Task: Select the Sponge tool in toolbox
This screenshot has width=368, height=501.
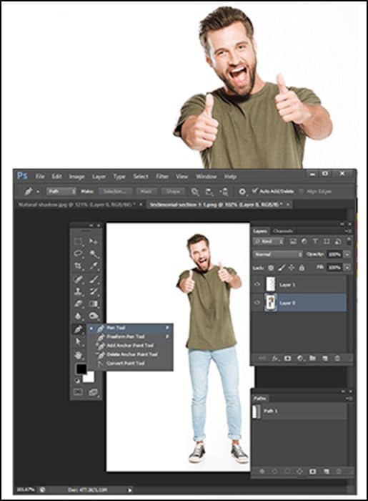Action: (x=94, y=316)
